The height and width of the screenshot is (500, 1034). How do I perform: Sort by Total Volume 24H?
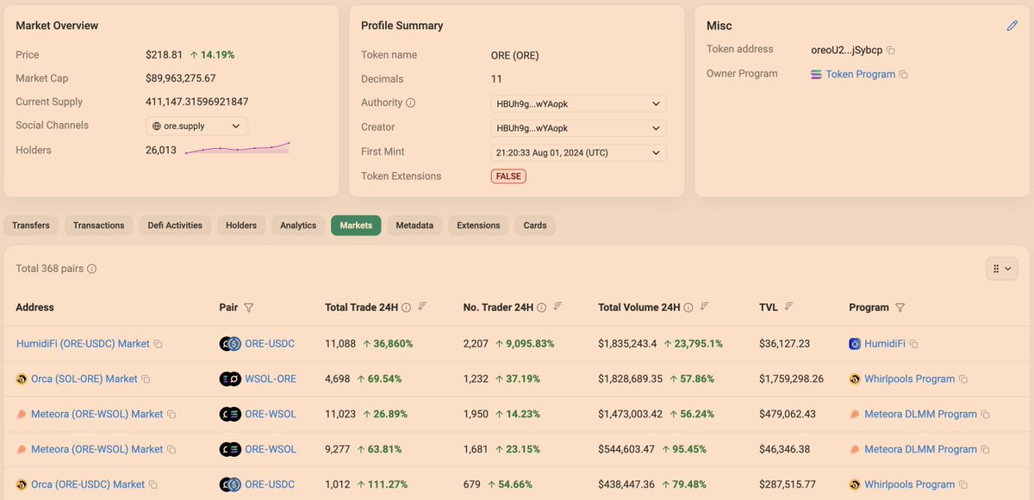pyautogui.click(x=704, y=306)
